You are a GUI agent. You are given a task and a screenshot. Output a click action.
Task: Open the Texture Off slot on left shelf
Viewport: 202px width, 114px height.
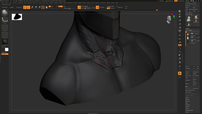tap(5, 35)
